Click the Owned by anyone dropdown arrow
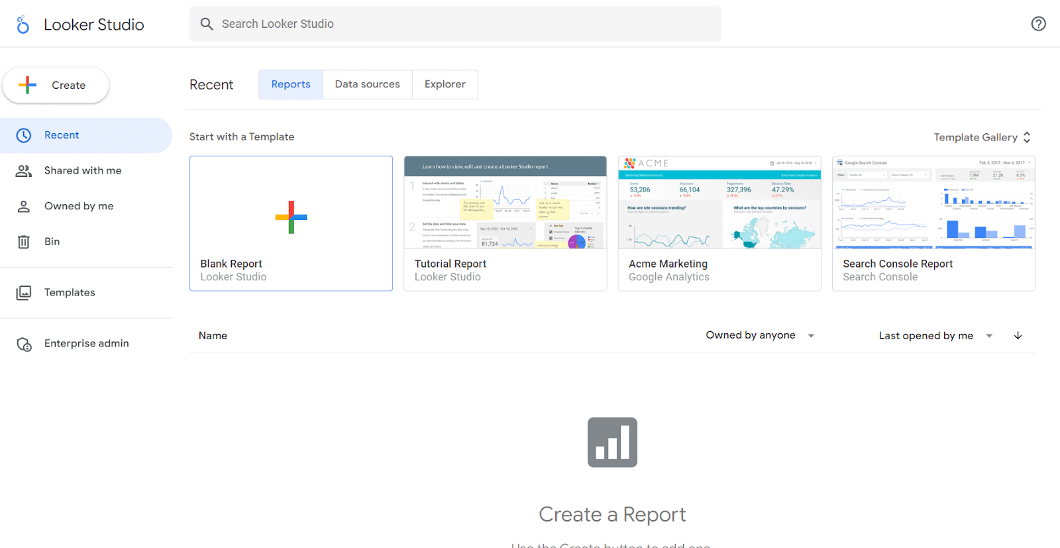 (x=811, y=336)
